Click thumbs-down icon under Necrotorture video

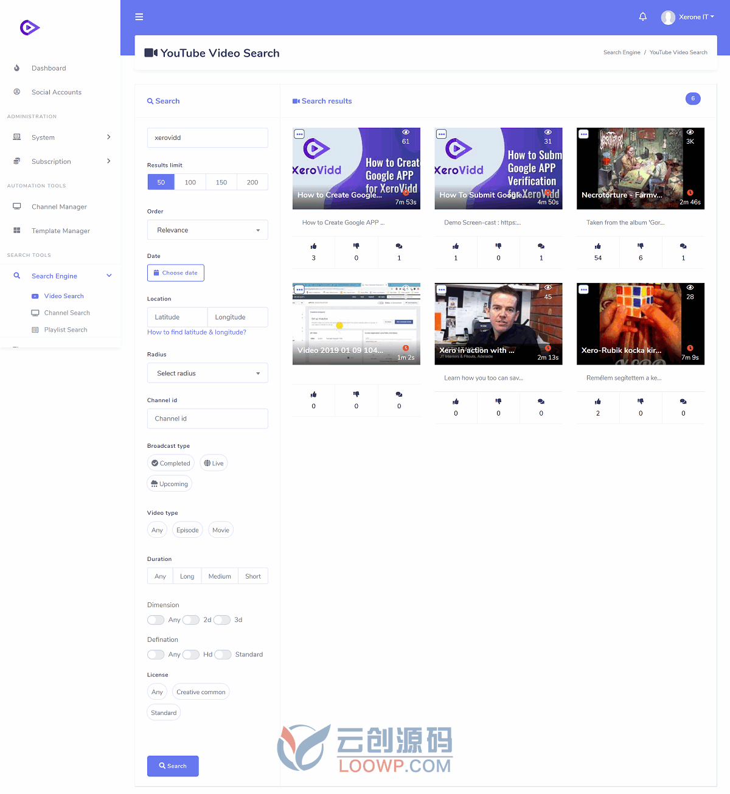(x=641, y=246)
